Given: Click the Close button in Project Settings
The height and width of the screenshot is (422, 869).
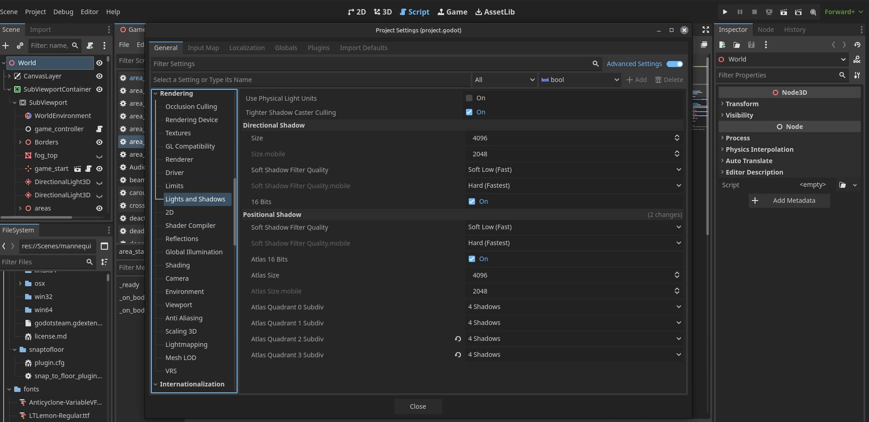Looking at the screenshot, I should [418, 407].
